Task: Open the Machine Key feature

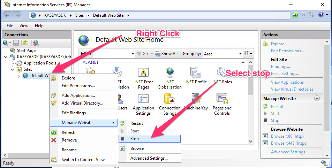Action: point(196,102)
